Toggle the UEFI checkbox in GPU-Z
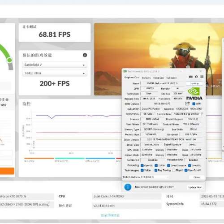Image resolution: width=224 pixels, height=224 pixels. point(194,103)
